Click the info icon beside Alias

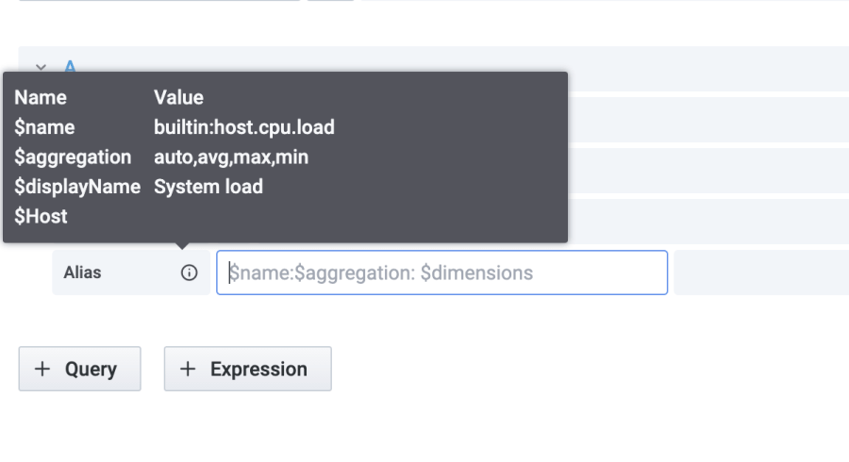point(190,273)
